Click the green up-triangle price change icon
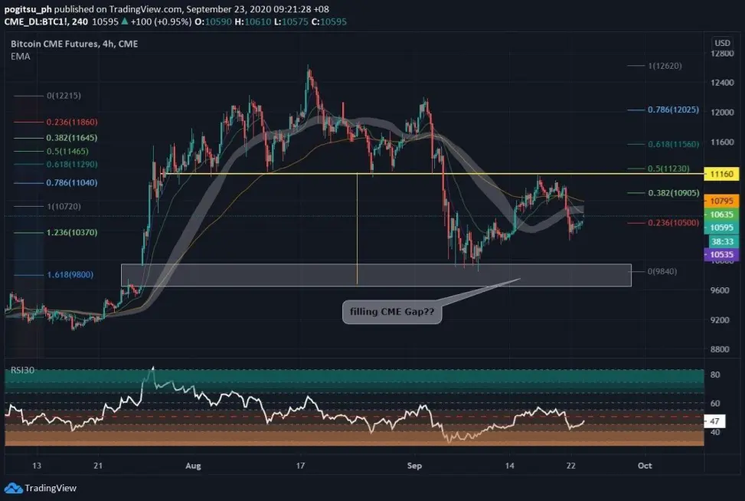Viewport: 745px width, 501px height. pyautogui.click(x=125, y=21)
